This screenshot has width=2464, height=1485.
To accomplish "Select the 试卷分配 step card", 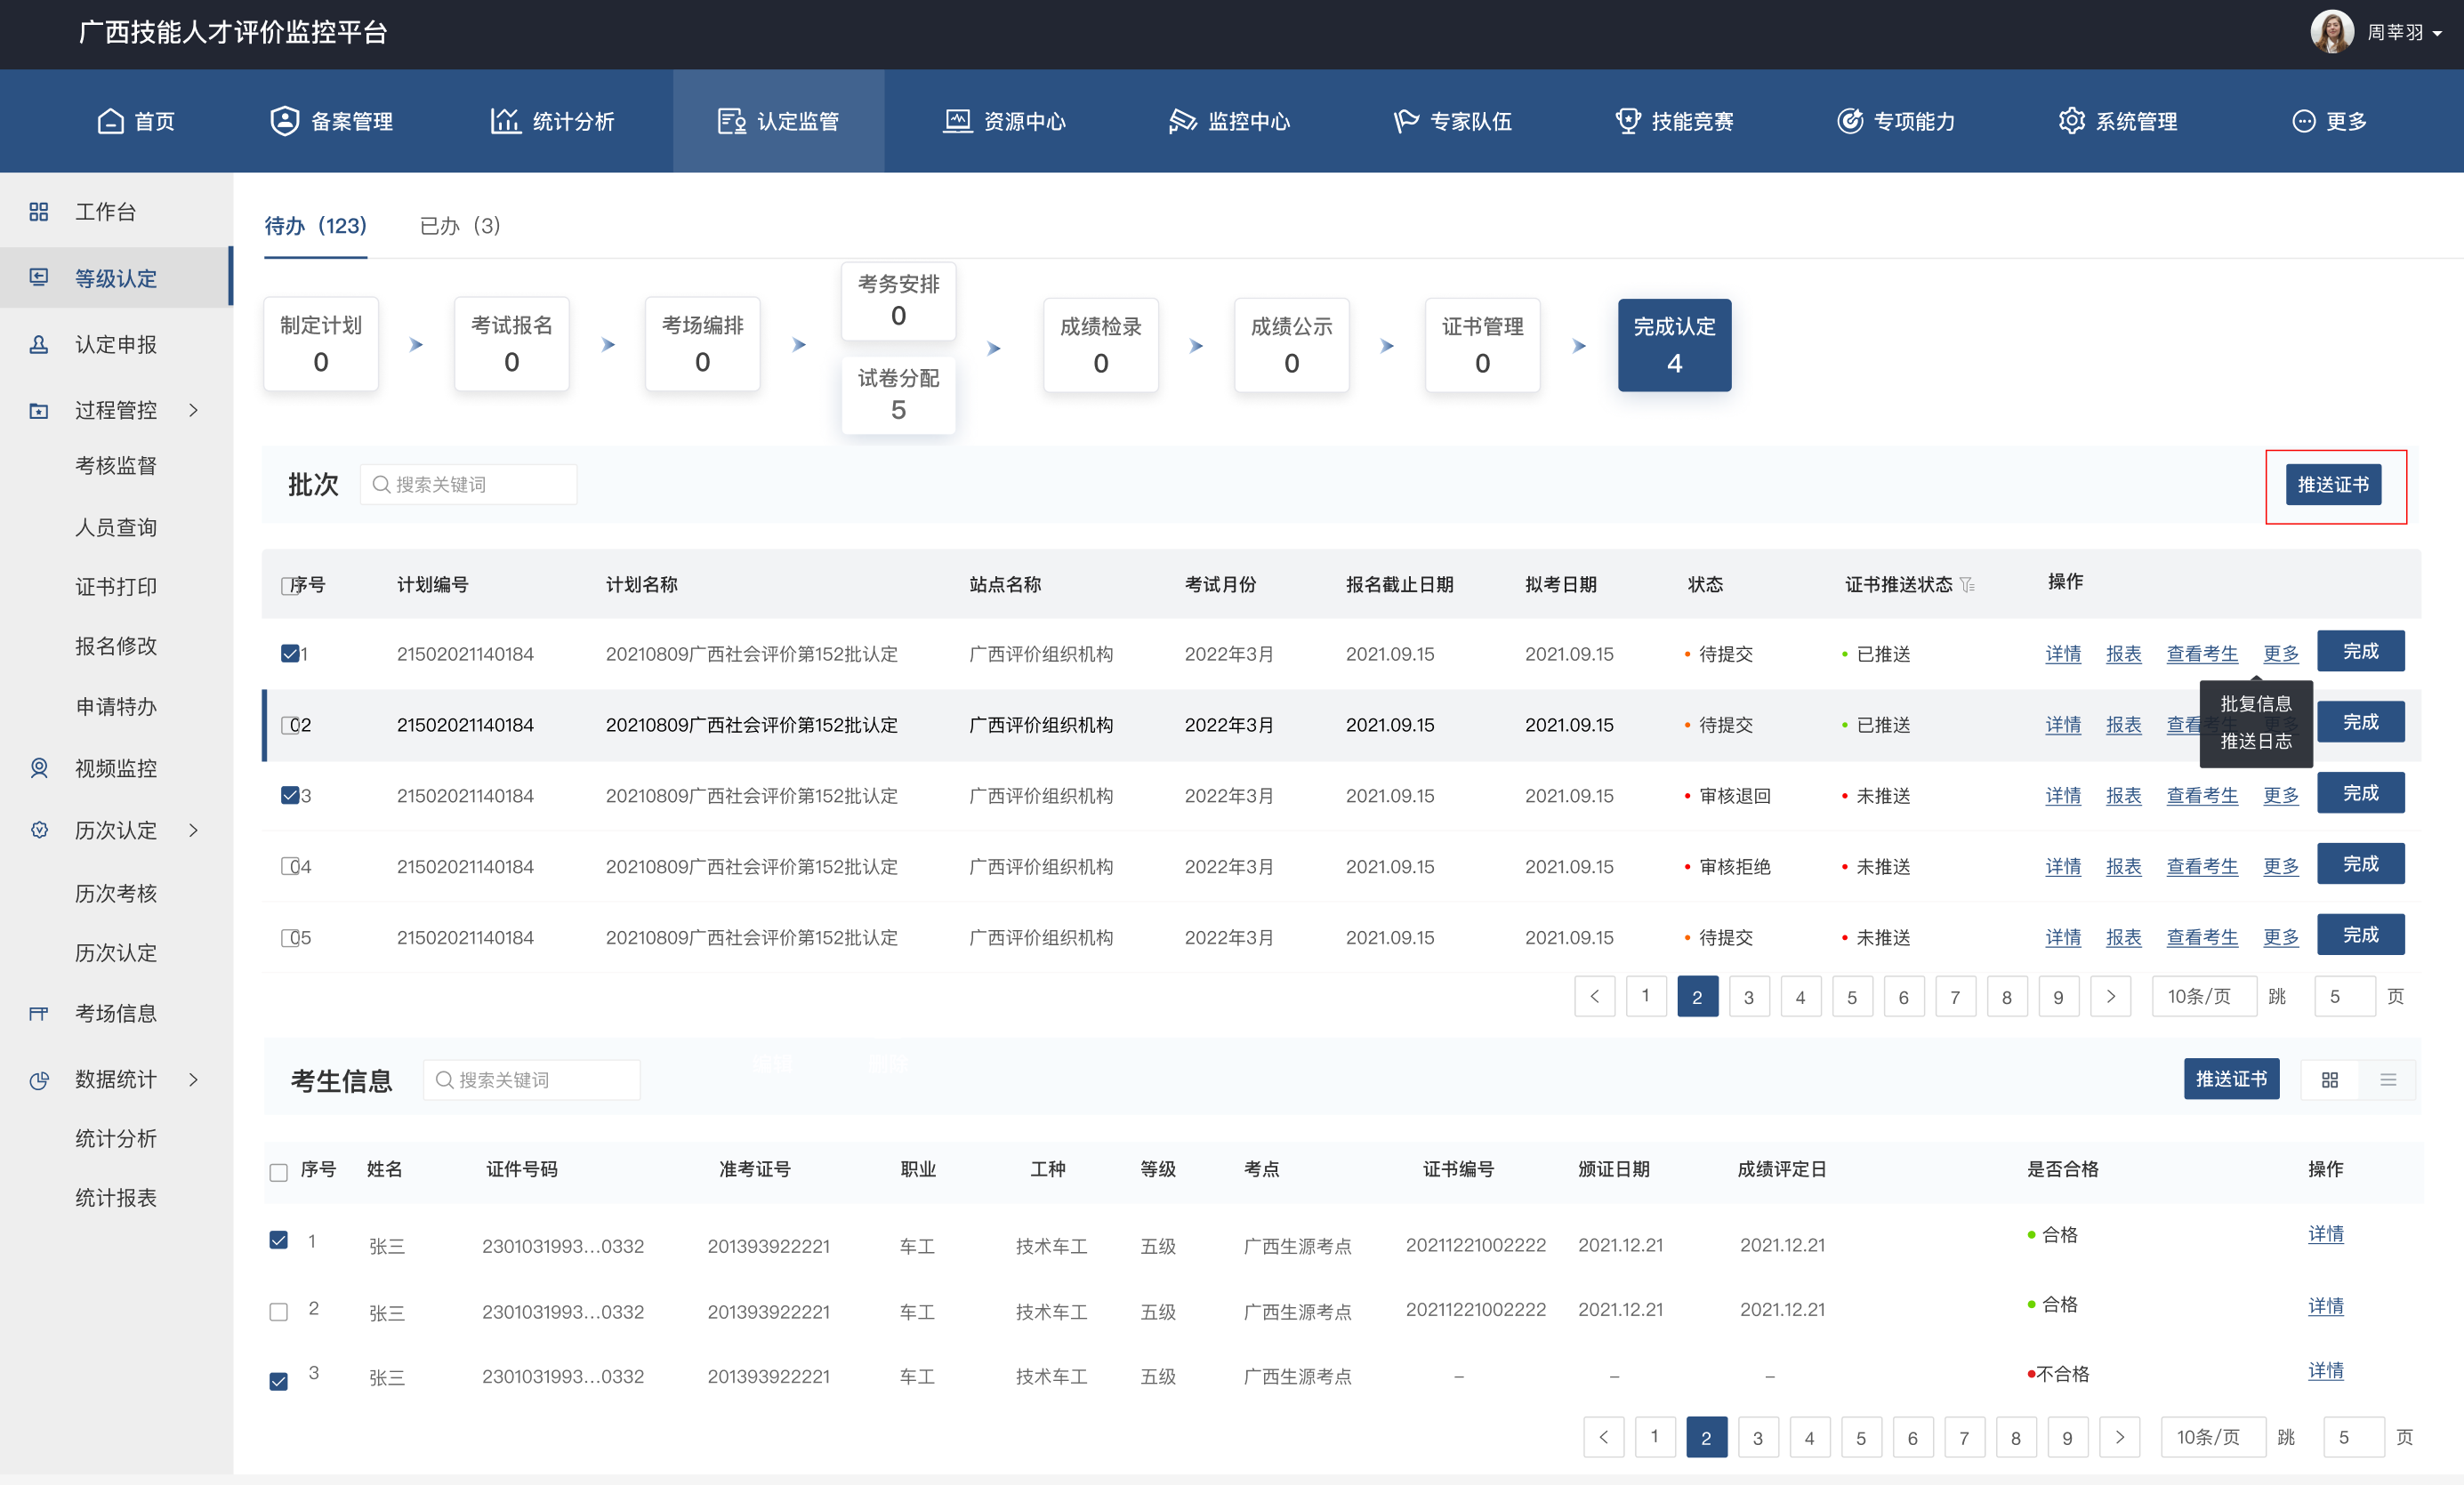I will (x=898, y=395).
